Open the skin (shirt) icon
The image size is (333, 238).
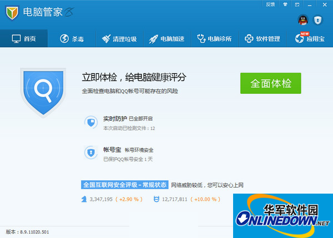[285, 4]
